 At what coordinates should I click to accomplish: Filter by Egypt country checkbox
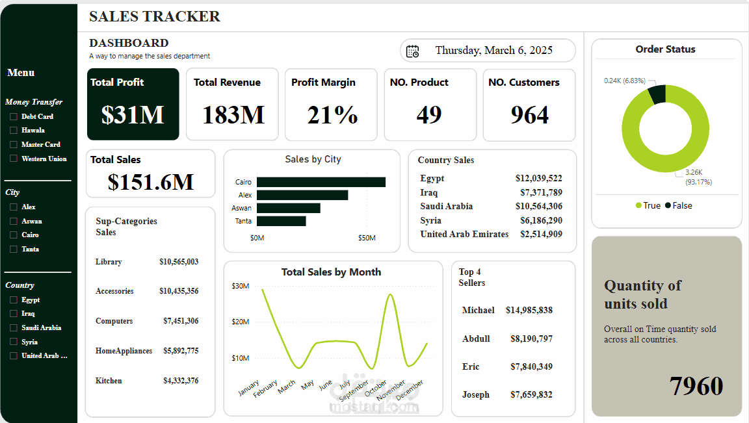(x=13, y=300)
